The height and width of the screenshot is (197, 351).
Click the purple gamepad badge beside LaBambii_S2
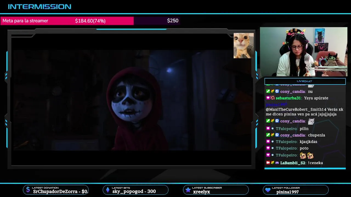[x=277, y=163]
